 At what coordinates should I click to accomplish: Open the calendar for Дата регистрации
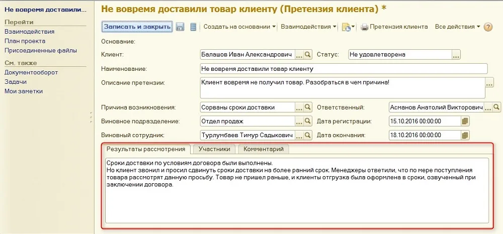pos(465,122)
